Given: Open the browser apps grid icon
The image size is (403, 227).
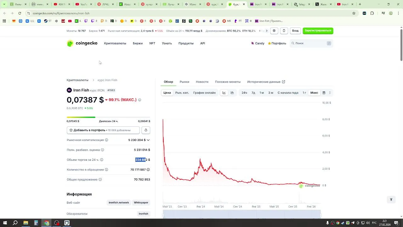Looking at the screenshot, I should point(4,21).
